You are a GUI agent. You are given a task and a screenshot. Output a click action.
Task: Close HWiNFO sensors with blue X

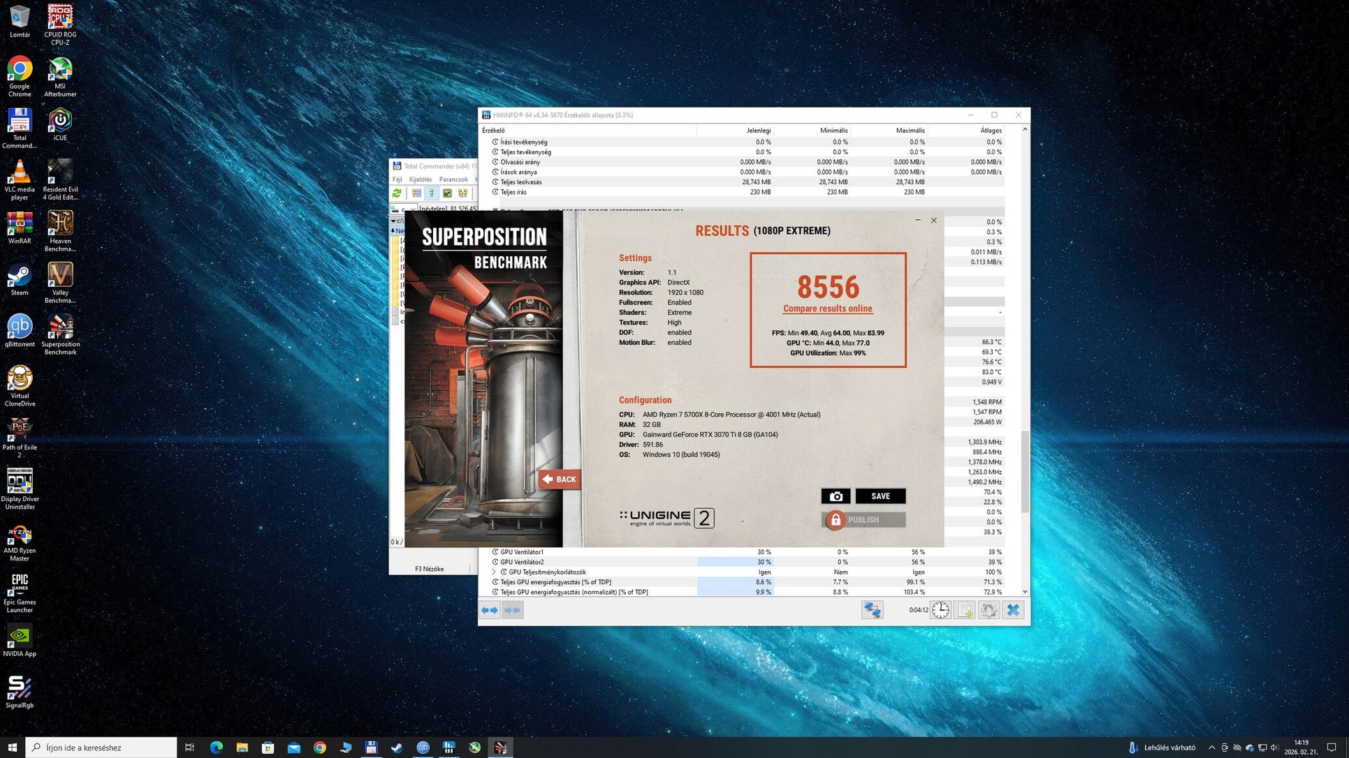point(1013,610)
